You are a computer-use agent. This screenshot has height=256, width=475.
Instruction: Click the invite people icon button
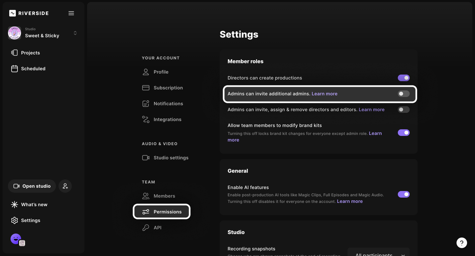[x=65, y=186]
